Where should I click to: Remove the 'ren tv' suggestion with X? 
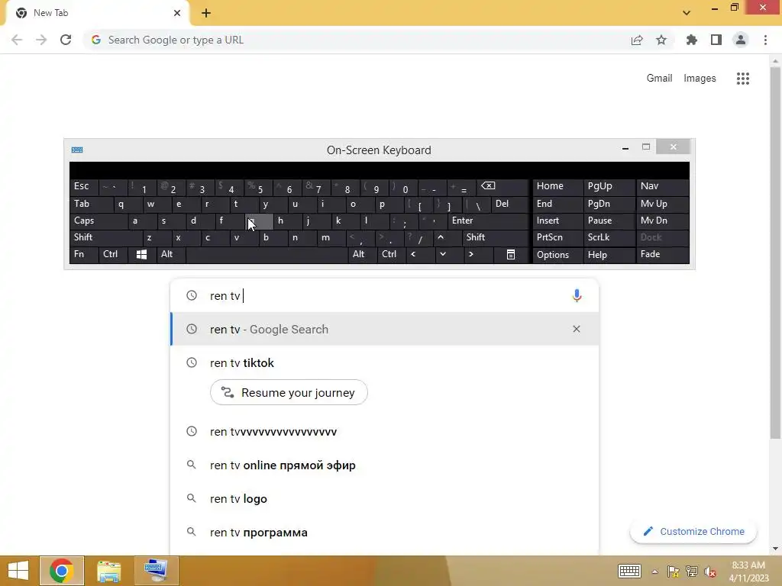[577, 329]
